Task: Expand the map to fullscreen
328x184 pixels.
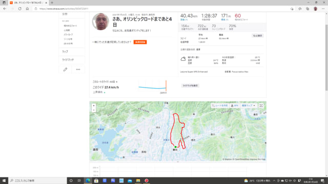Action: (261, 106)
